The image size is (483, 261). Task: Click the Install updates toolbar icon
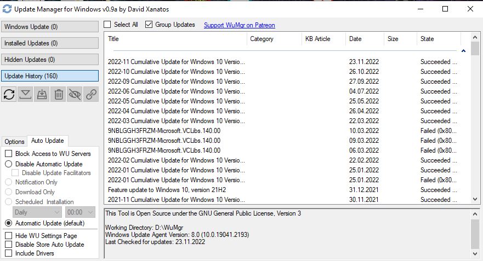[x=42, y=94]
